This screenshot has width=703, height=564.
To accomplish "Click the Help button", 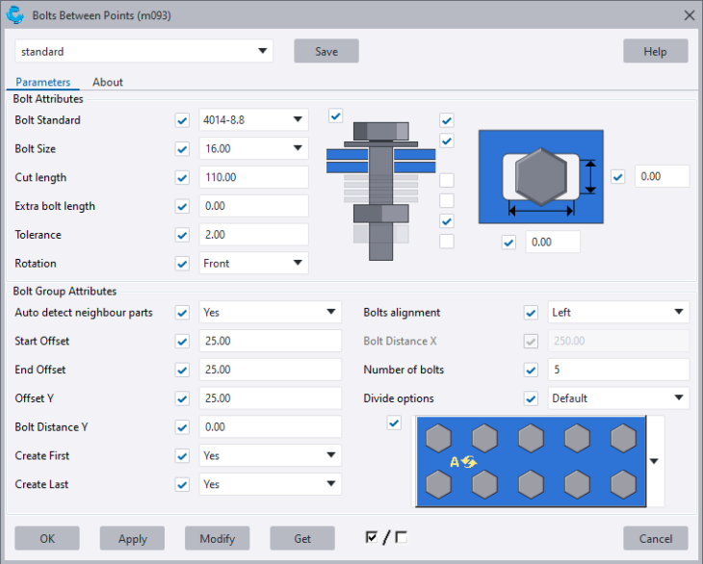I will [656, 51].
